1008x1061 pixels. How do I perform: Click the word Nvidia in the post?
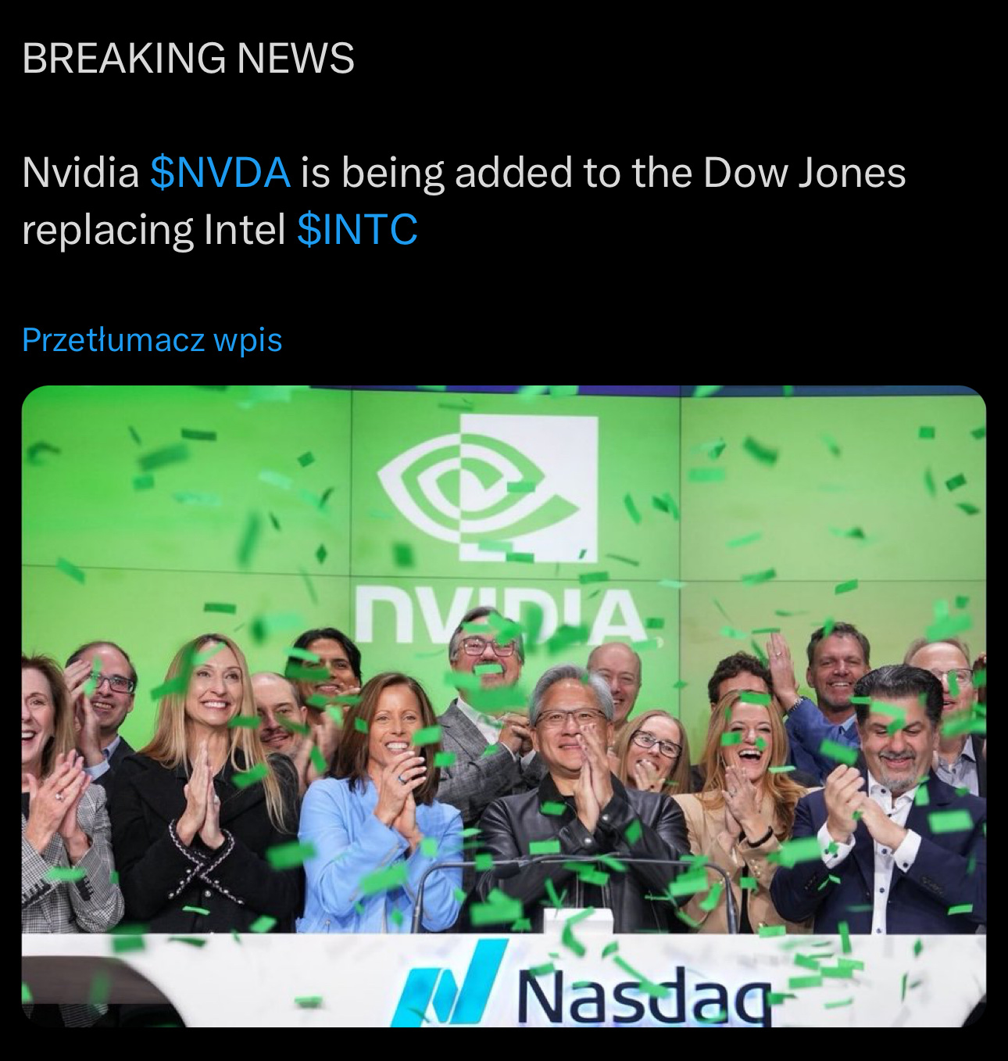point(80,172)
